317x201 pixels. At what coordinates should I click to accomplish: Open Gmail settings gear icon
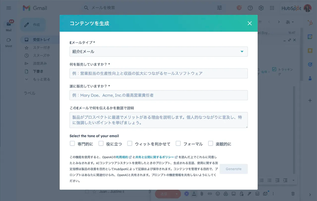pos(261,8)
